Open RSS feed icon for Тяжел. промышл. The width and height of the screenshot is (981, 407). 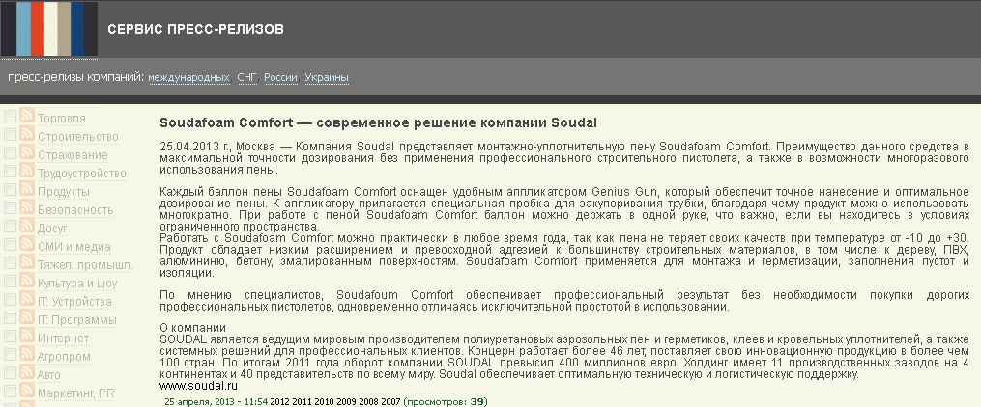[x=27, y=262]
